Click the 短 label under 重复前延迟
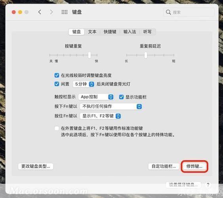Image resolution: width=223 pixels, height=198 pixels. (x=173, y=61)
